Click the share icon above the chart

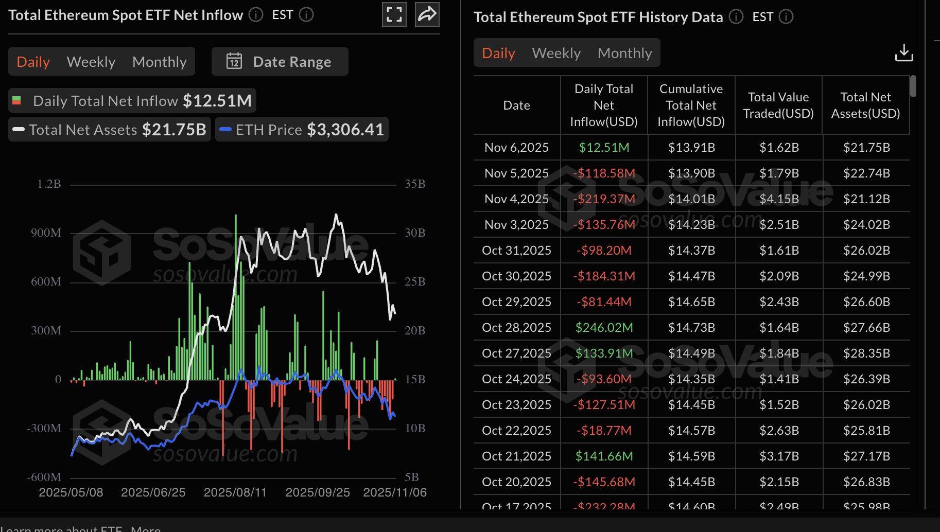pos(427,14)
